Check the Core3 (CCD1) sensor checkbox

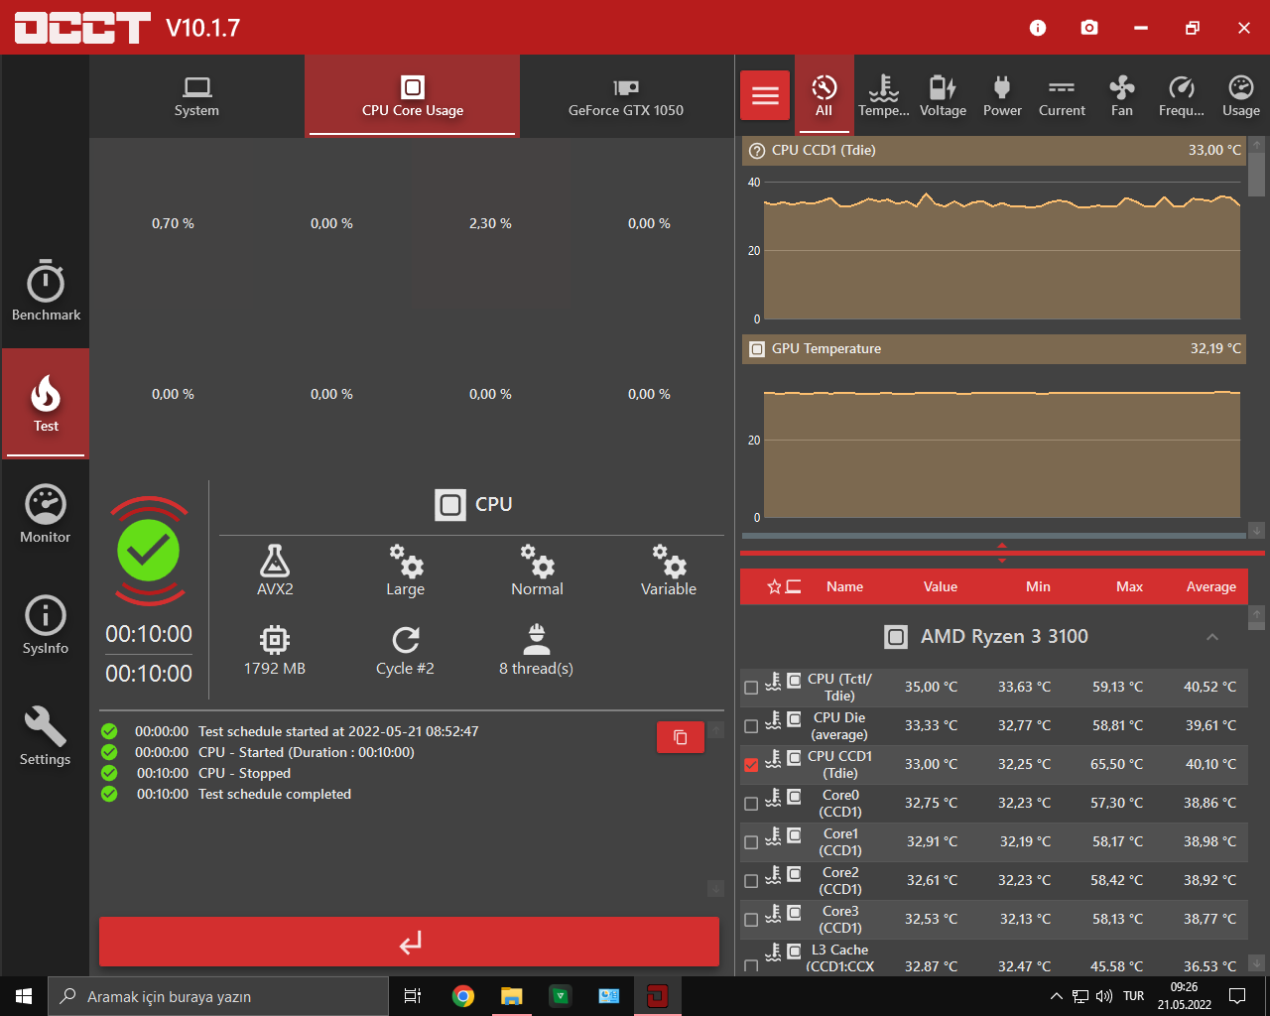pos(751,920)
